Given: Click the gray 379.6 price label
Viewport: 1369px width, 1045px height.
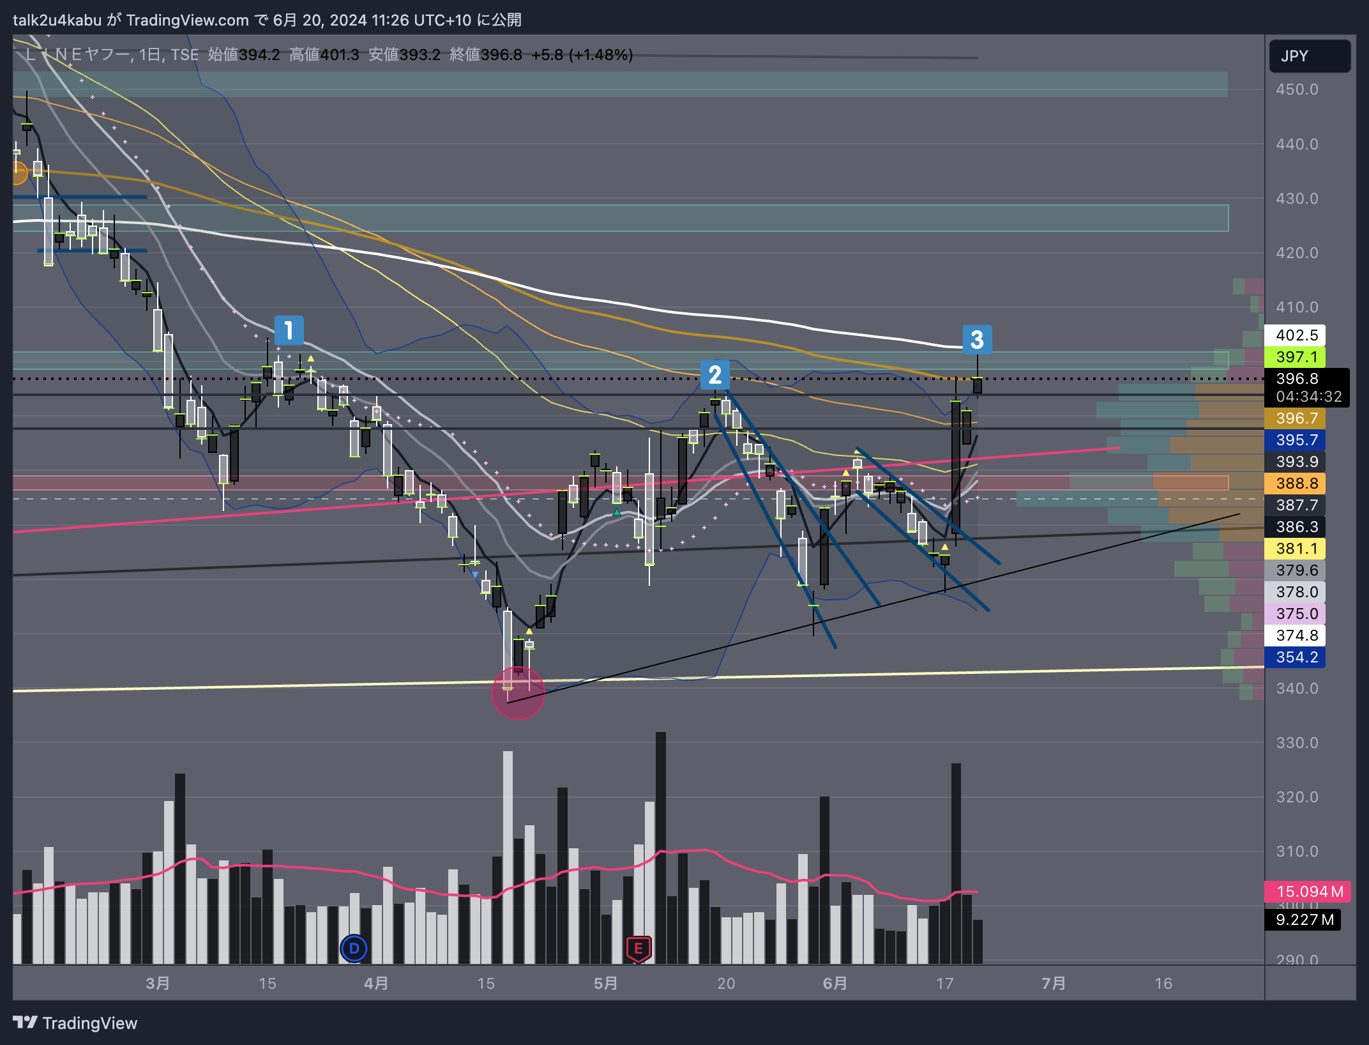Looking at the screenshot, I should tap(1295, 570).
